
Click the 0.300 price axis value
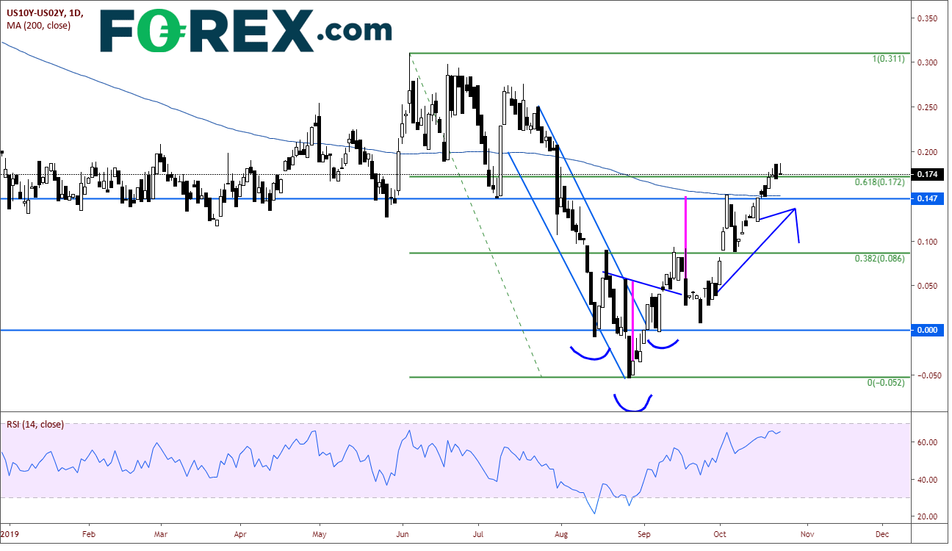[x=928, y=62]
